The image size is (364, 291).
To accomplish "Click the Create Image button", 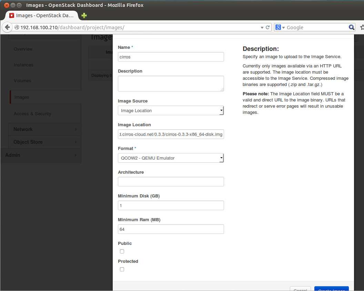I will coord(331,289).
